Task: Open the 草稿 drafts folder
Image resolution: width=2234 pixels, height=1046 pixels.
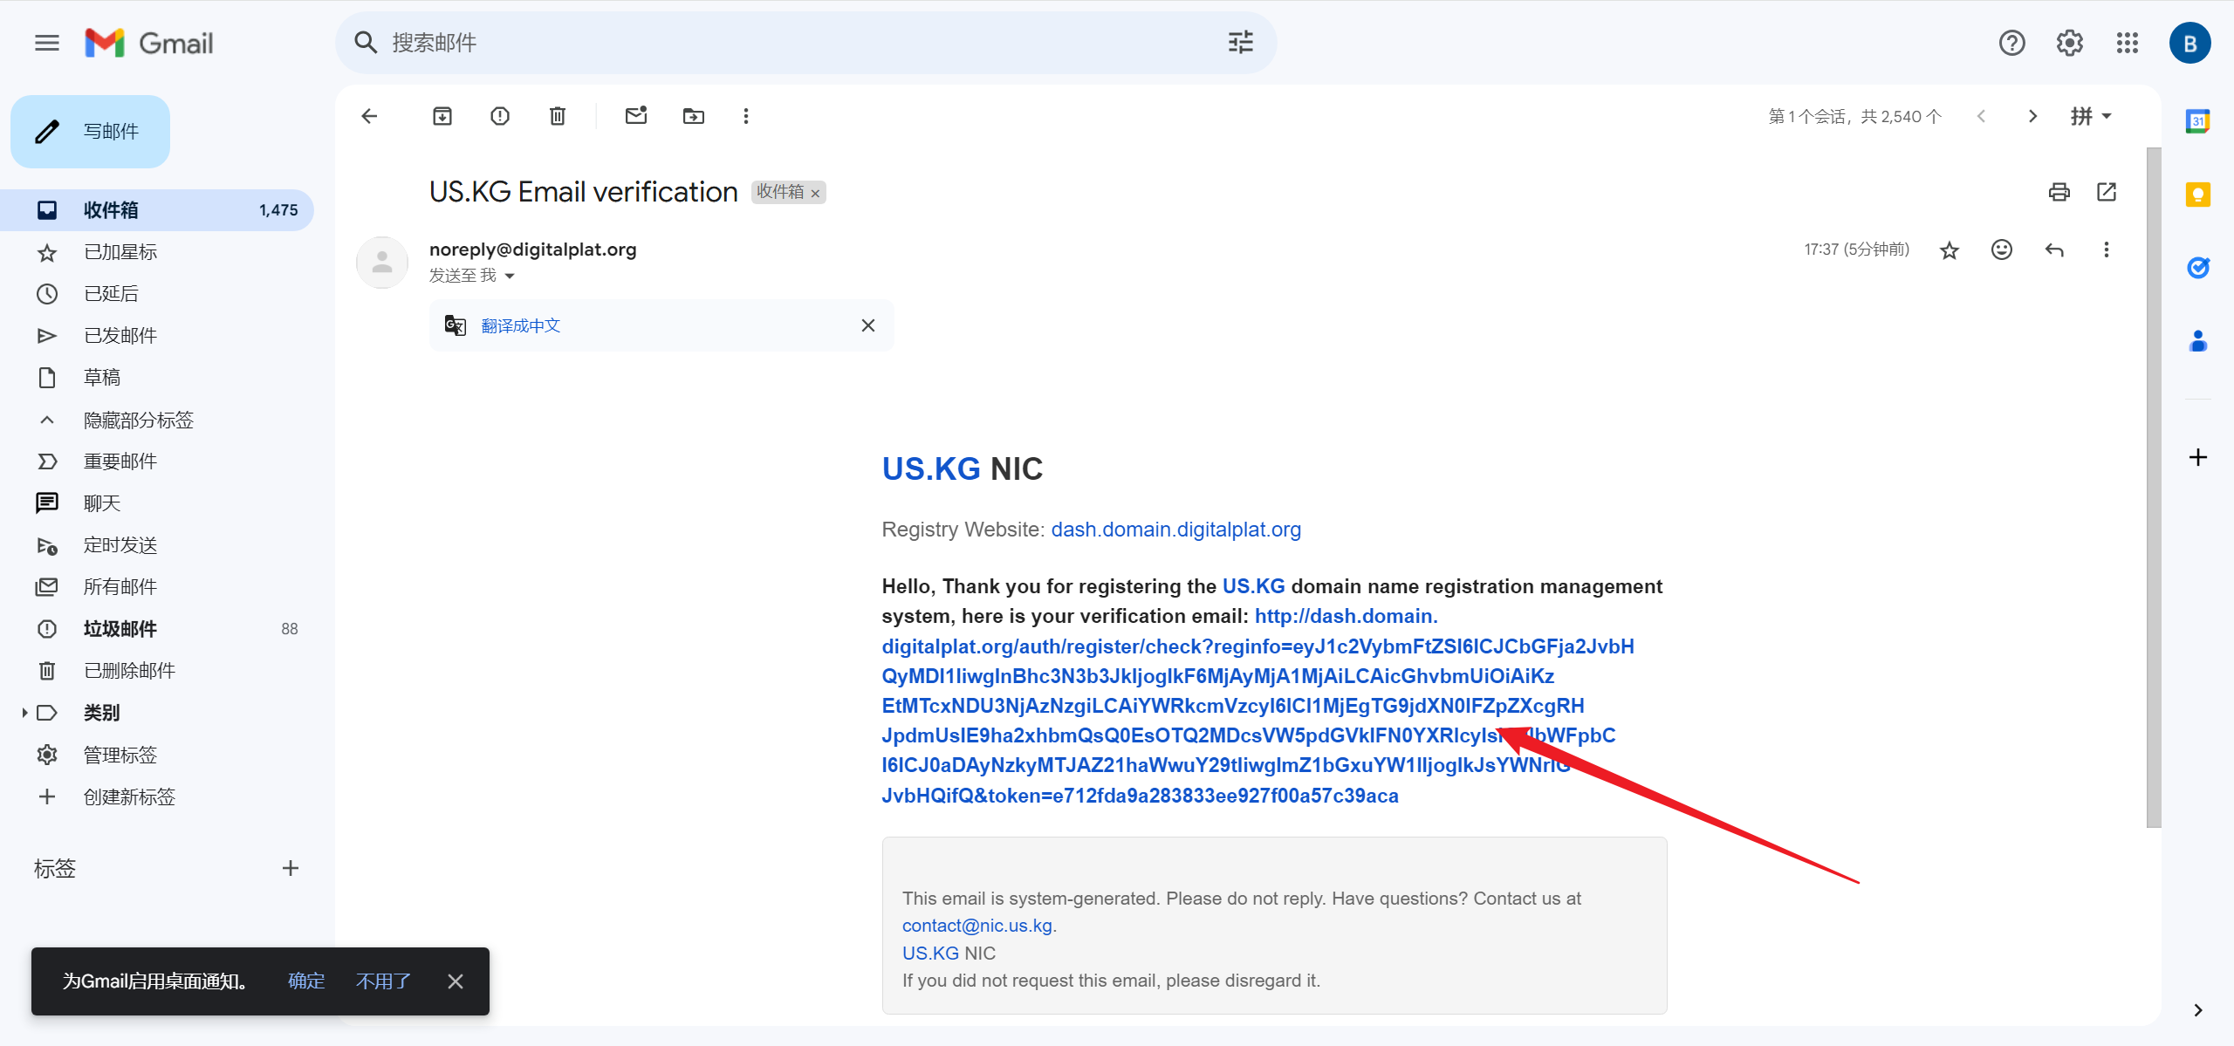Action: pyautogui.click(x=157, y=378)
